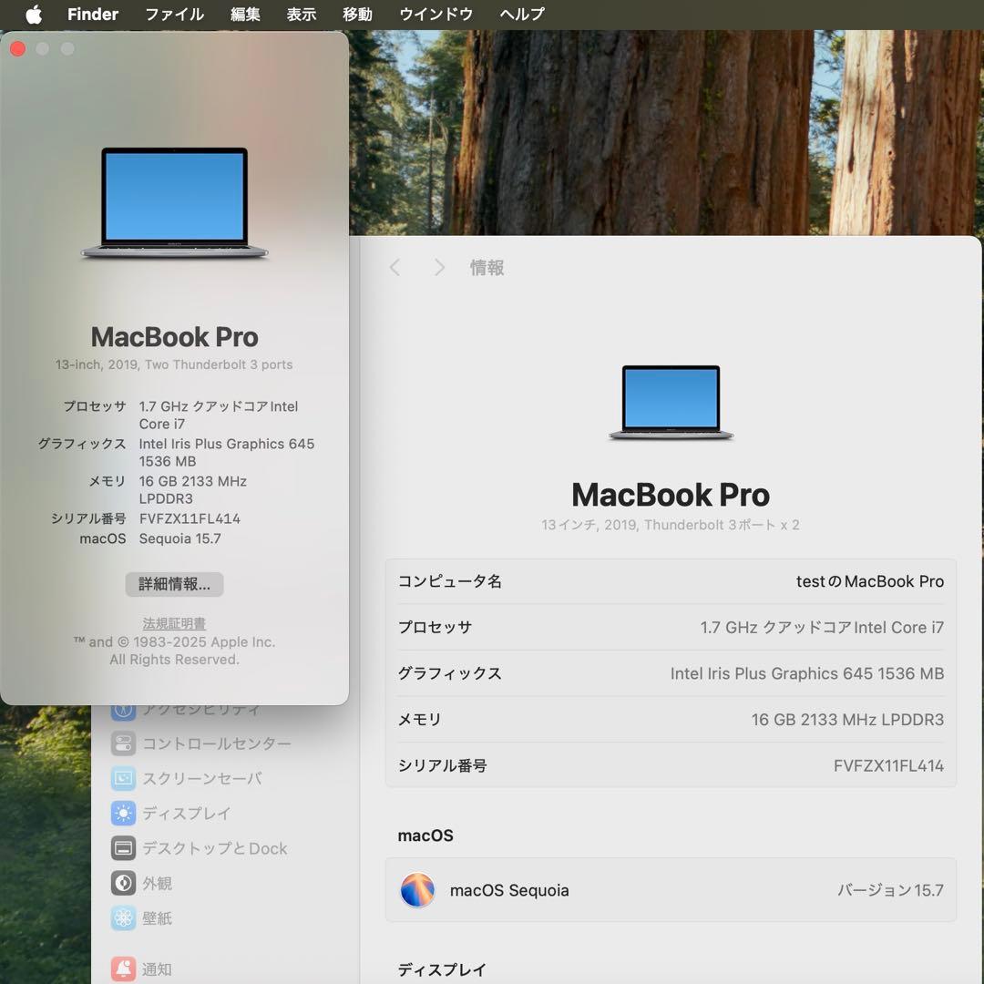Click the macOS Sequoia icon

click(x=417, y=890)
